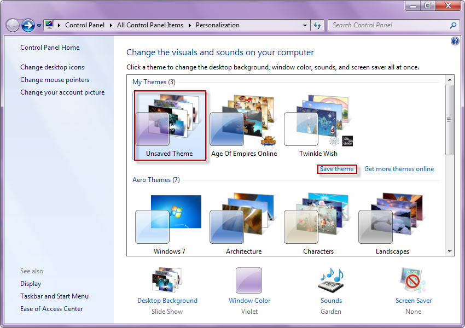
Task: Refresh the Personalization page
Action: click(x=317, y=26)
